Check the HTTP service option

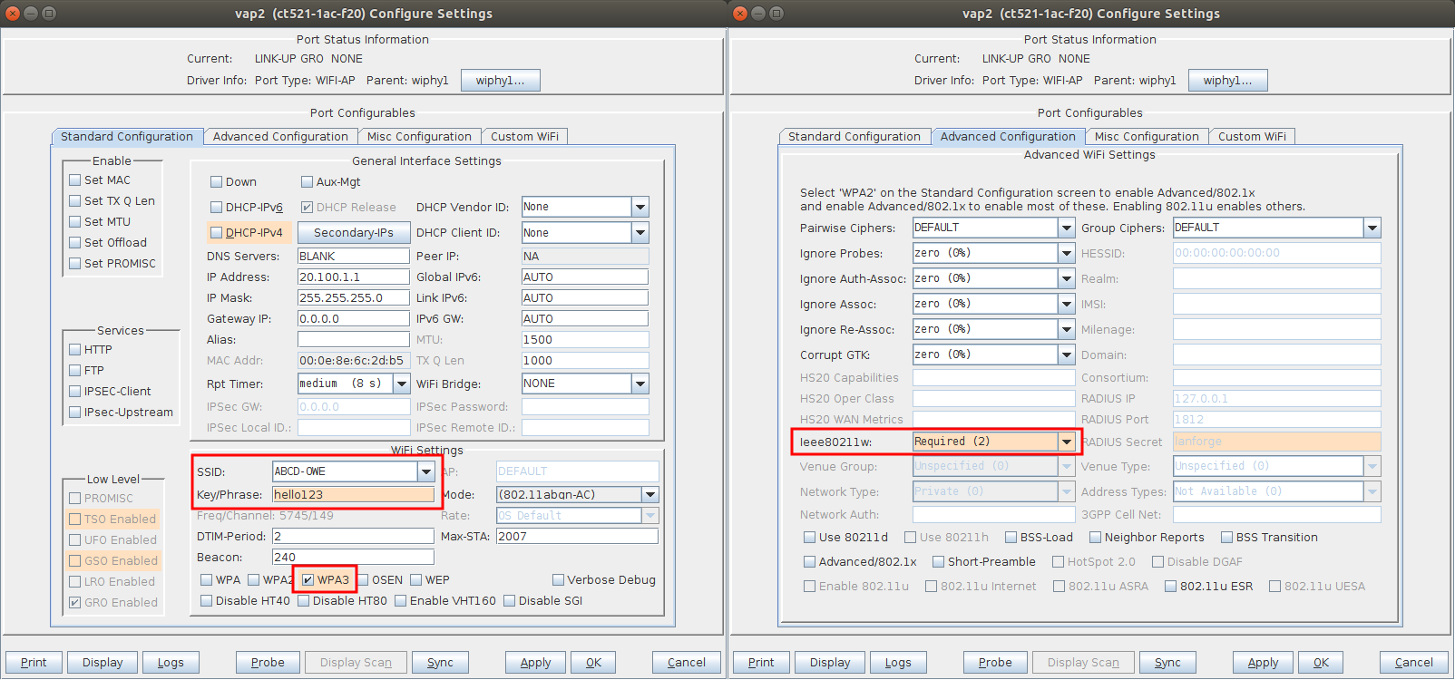75,349
